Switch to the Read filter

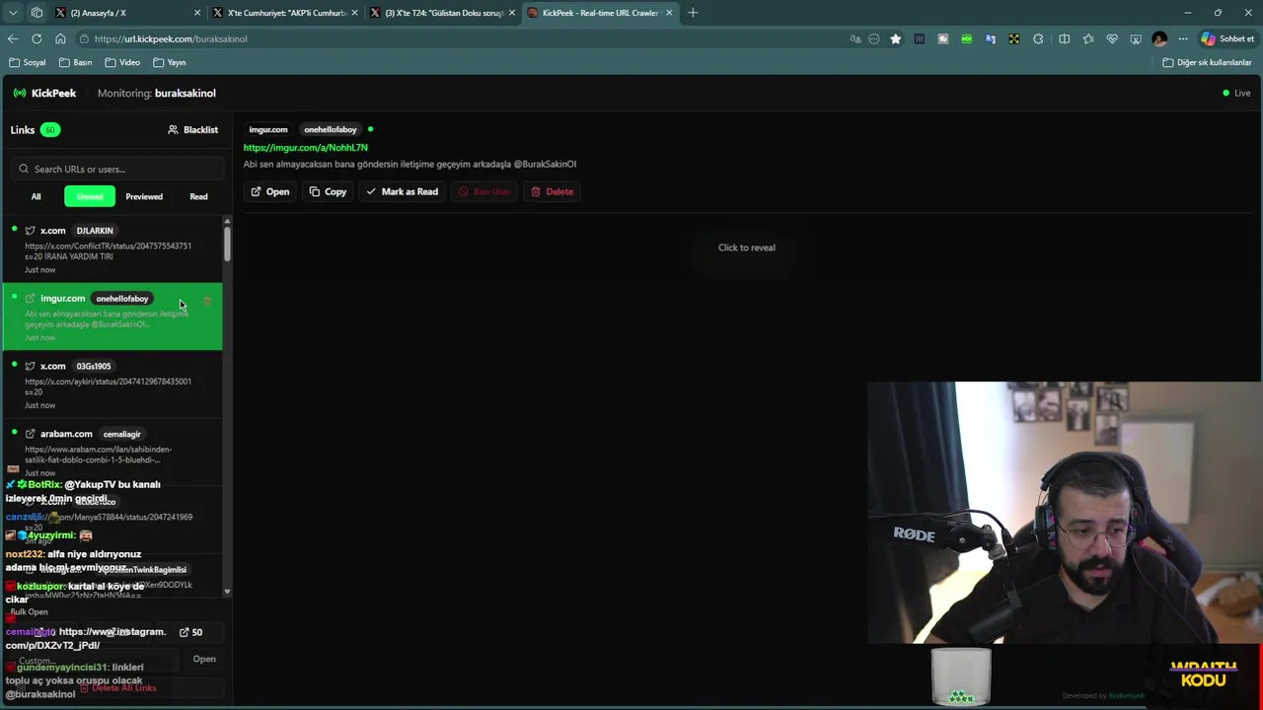[x=198, y=196]
